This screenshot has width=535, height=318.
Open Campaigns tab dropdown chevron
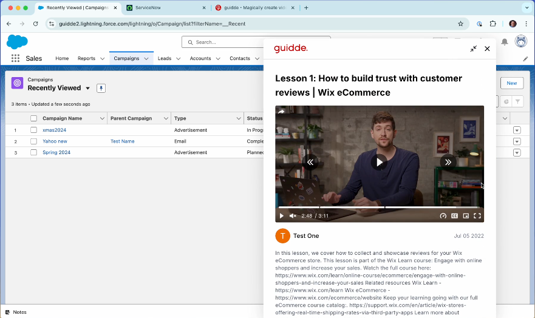[x=146, y=59]
